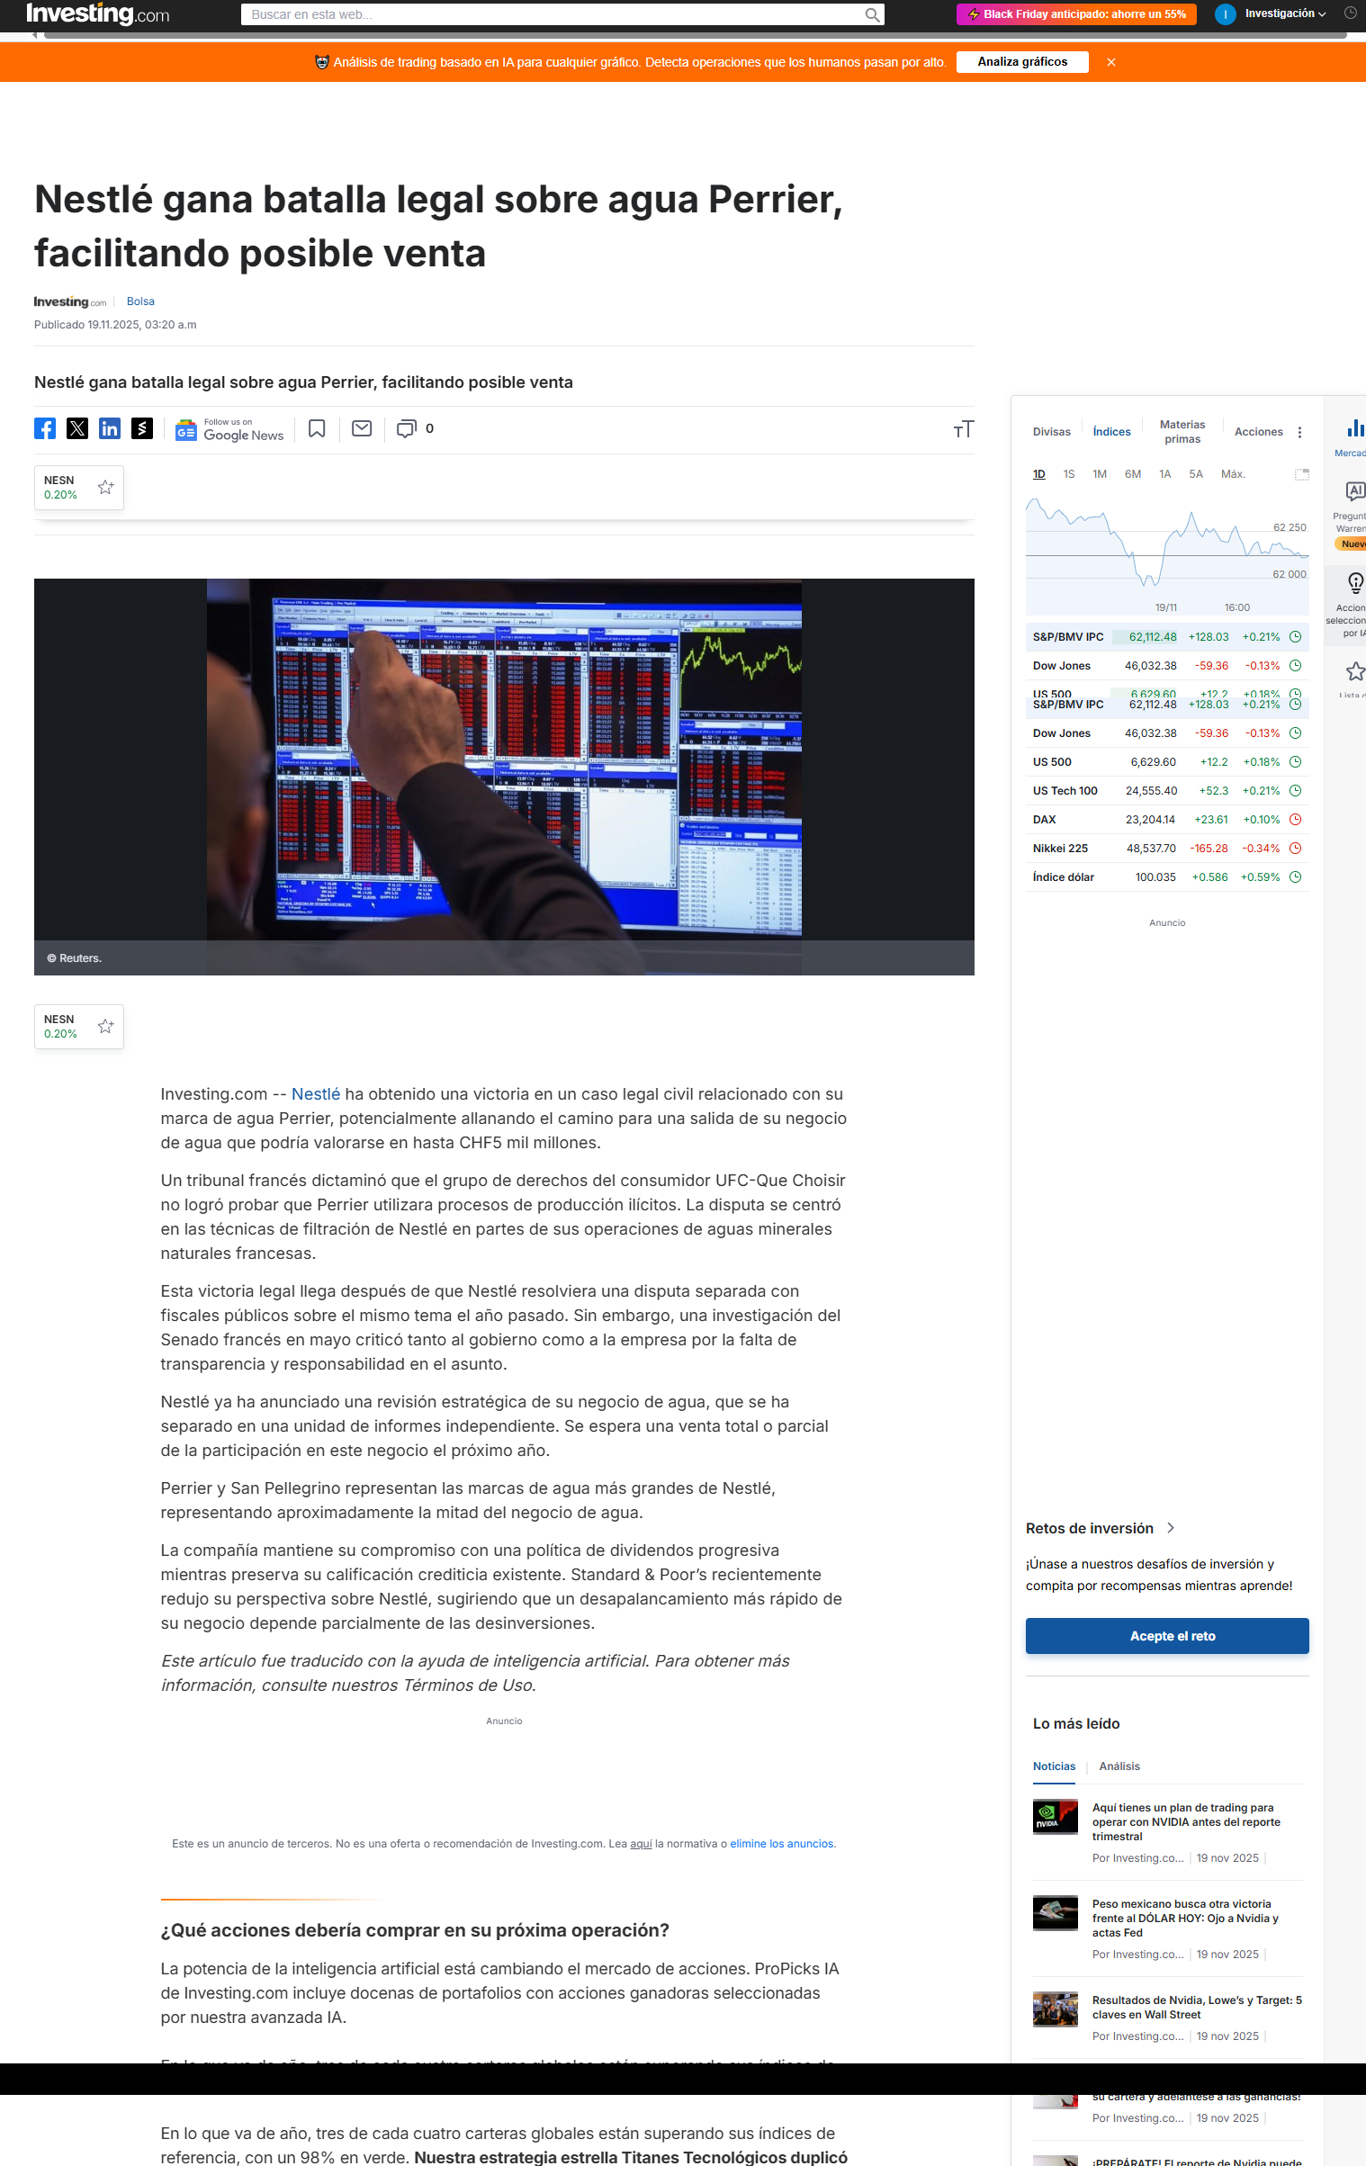The height and width of the screenshot is (2166, 1366).
Task: Open the Warren AI chat icon
Action: pyautogui.click(x=1354, y=490)
